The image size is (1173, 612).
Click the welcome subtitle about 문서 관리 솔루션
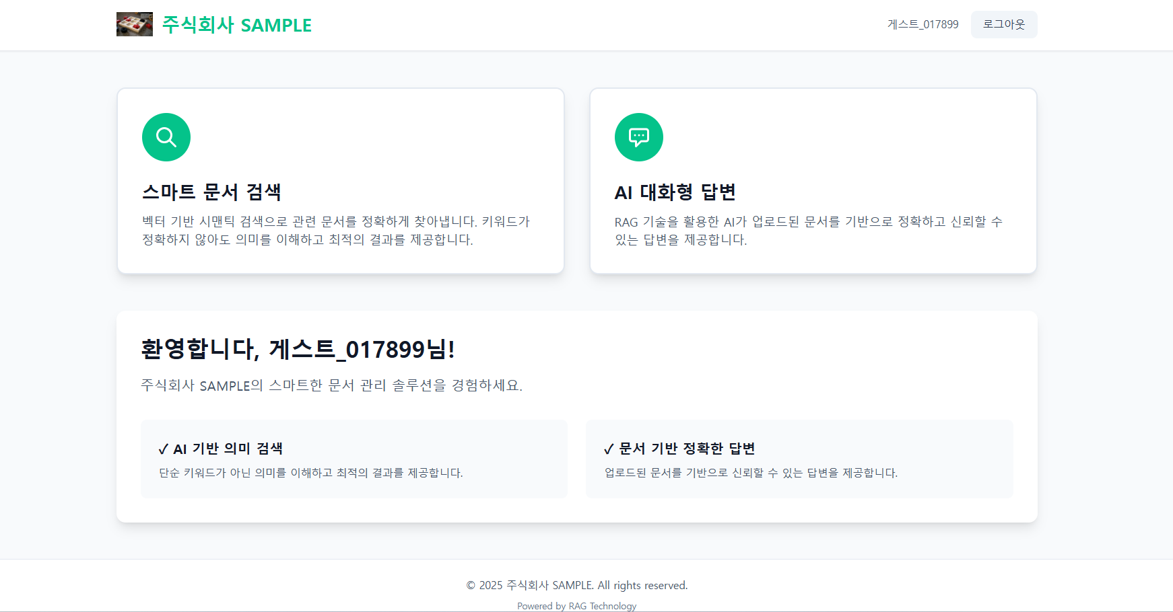(x=331, y=385)
